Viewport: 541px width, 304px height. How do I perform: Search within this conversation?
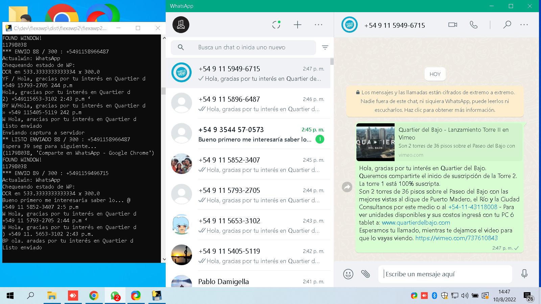pos(507,25)
